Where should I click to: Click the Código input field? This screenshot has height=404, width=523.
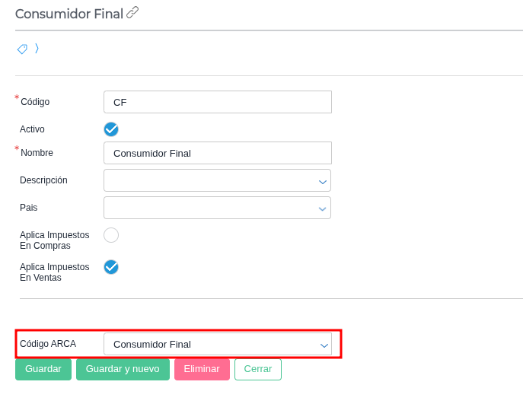[217, 102]
